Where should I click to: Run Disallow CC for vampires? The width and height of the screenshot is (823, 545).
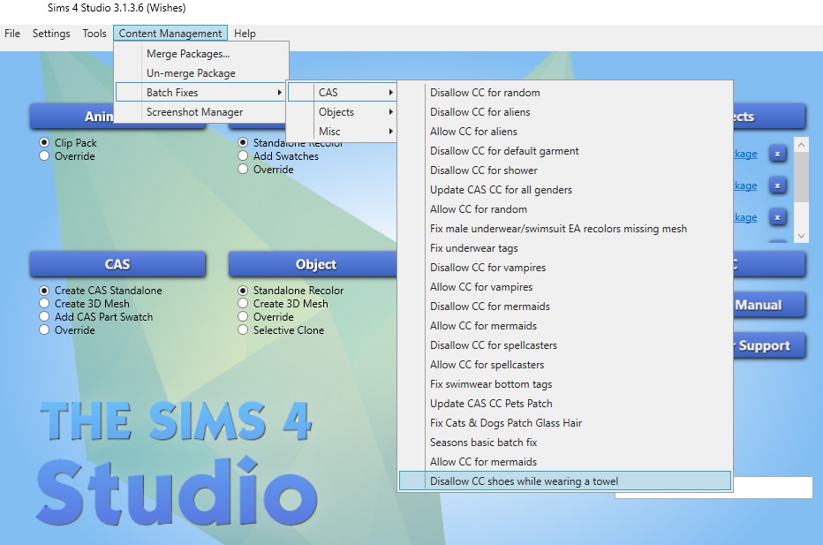[x=565, y=268]
